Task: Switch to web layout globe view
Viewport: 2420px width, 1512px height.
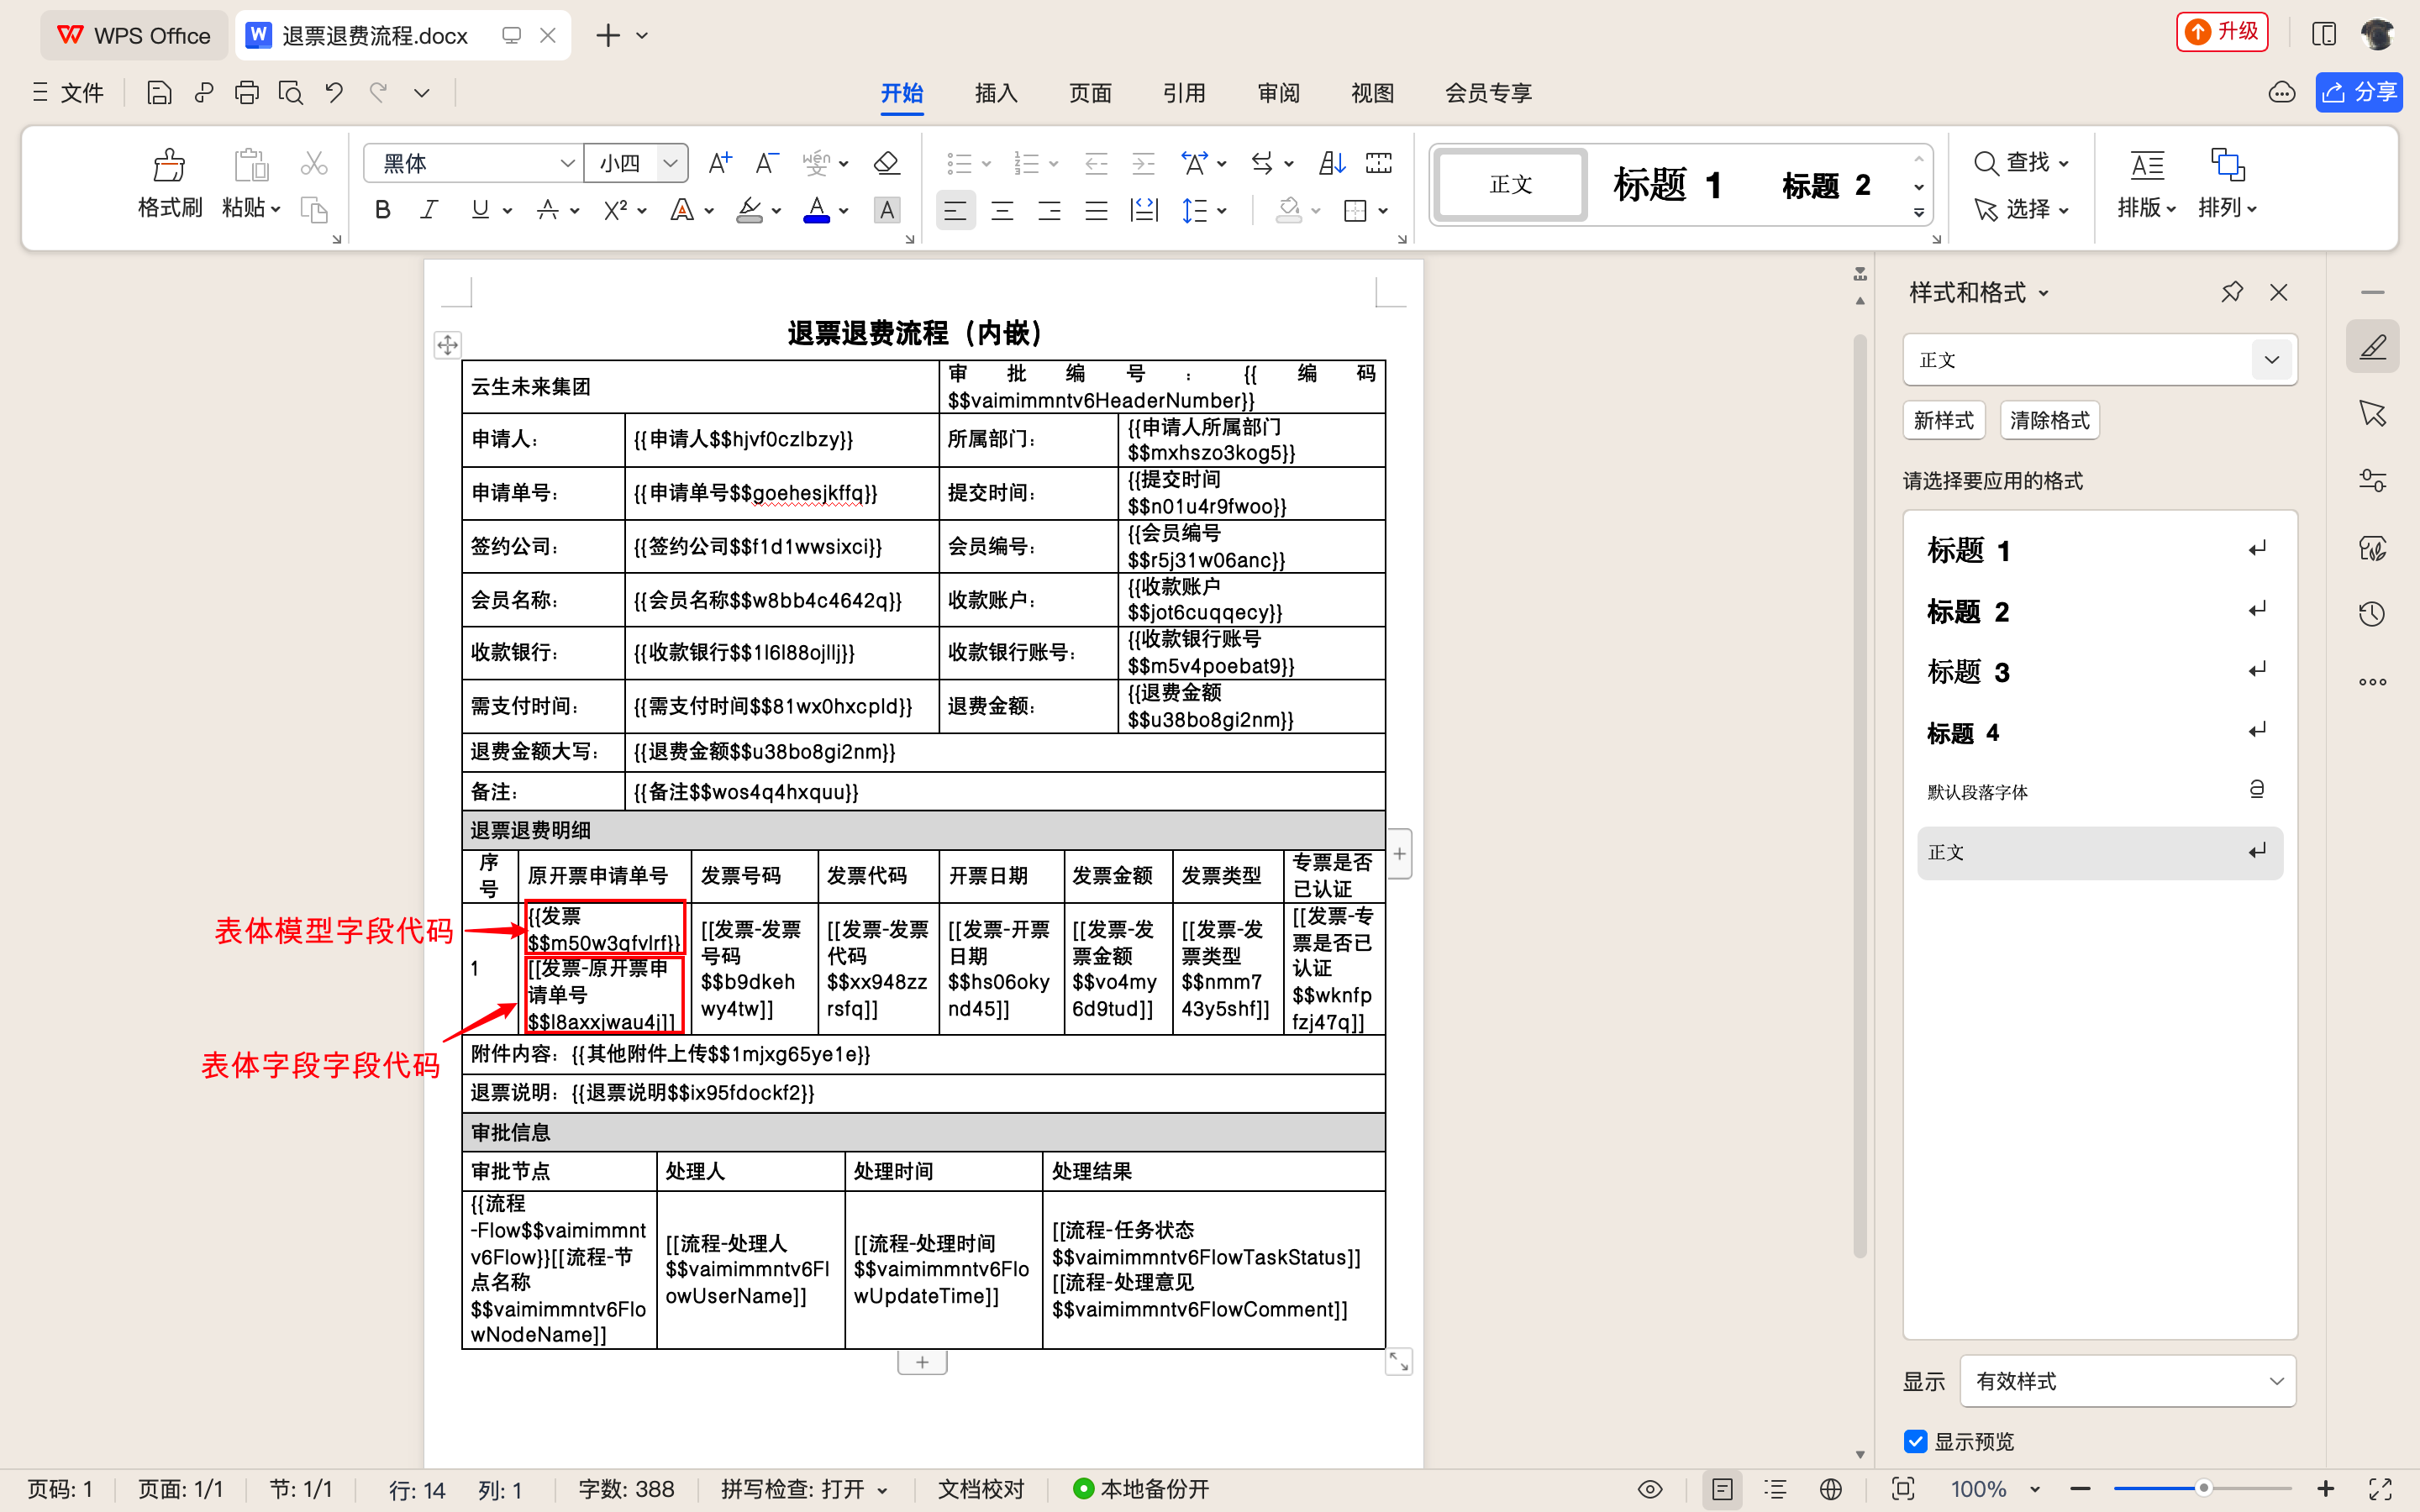Action: (1830, 1489)
